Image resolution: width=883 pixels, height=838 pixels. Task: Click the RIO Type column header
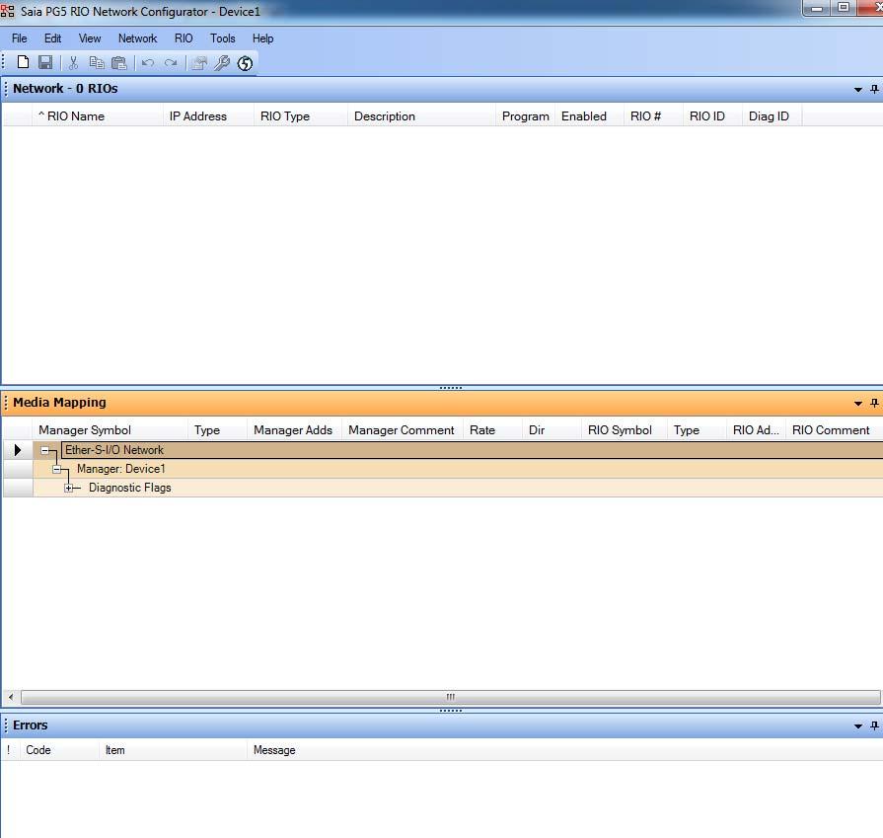[x=300, y=116]
